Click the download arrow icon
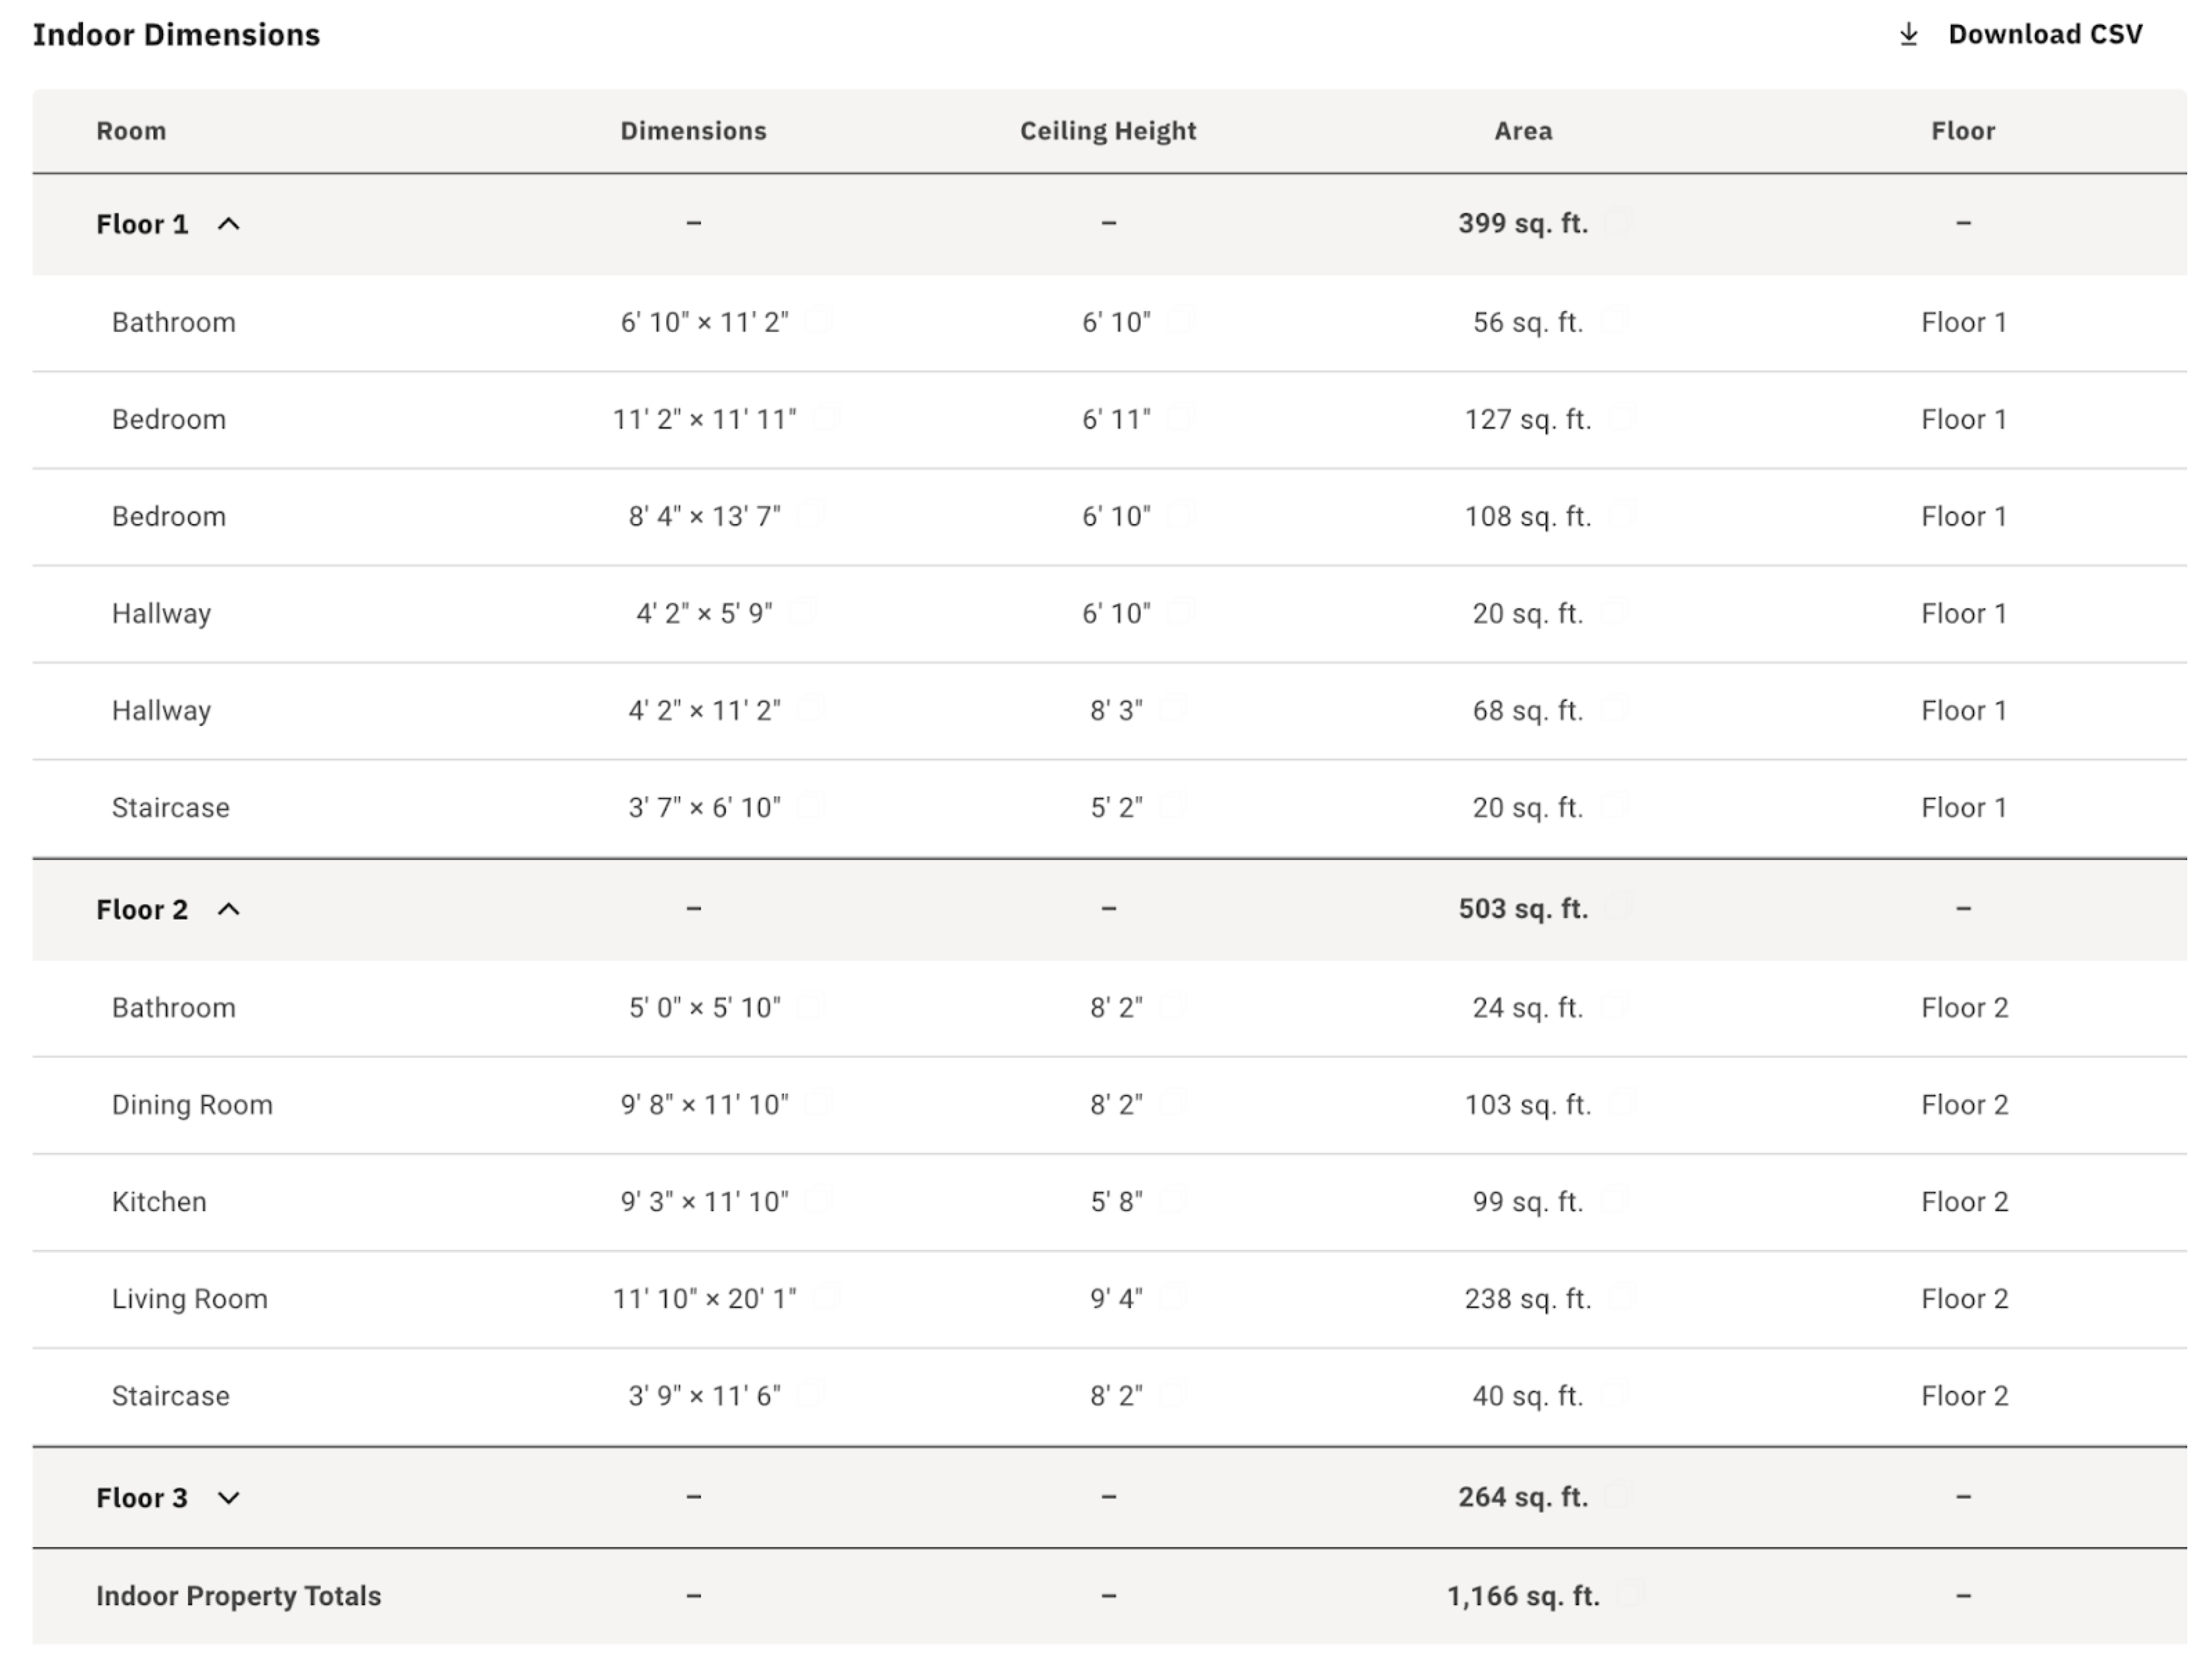Screen dimensions: 2212x1666 point(1908,35)
